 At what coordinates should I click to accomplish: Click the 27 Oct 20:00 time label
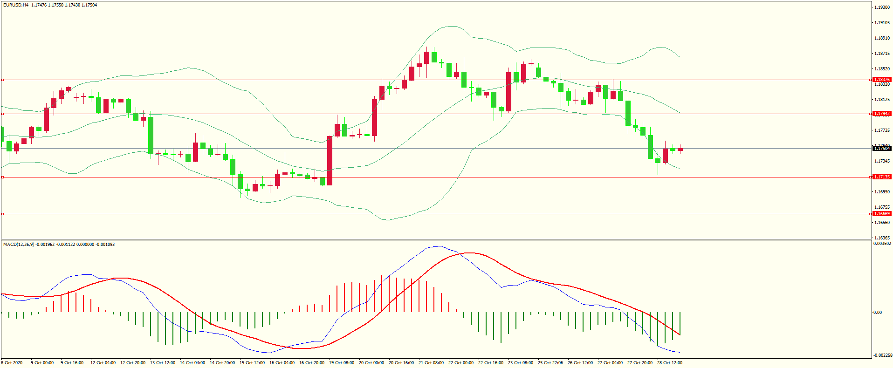640,363
